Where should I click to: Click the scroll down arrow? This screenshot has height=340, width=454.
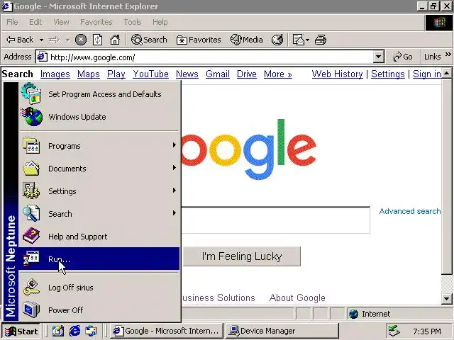tap(447, 299)
